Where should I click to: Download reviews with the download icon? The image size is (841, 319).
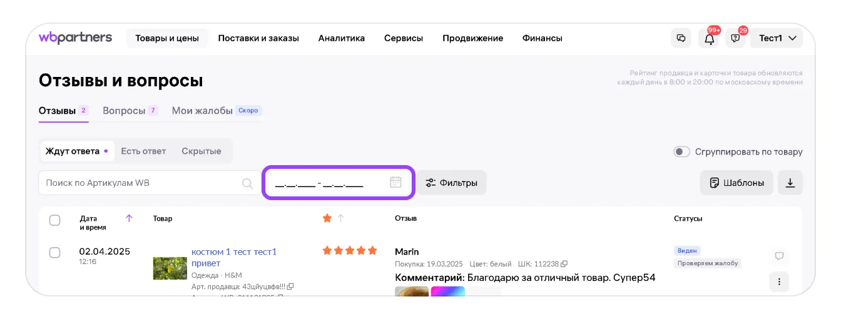click(790, 183)
